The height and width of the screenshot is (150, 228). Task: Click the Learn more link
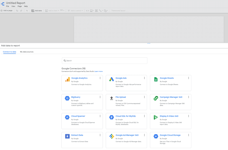[98, 71]
